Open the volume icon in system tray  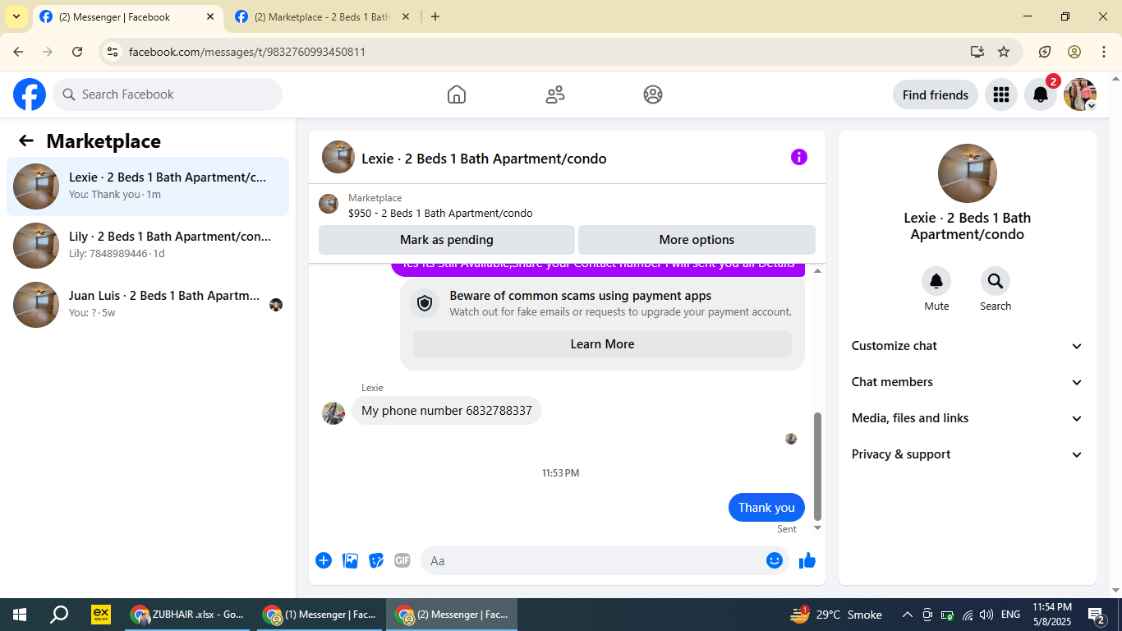[x=986, y=615]
